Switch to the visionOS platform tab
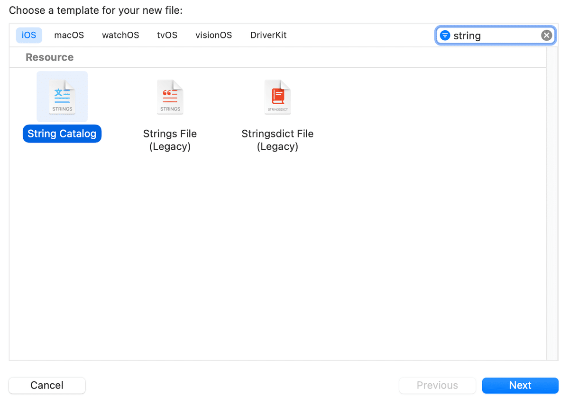 point(214,36)
